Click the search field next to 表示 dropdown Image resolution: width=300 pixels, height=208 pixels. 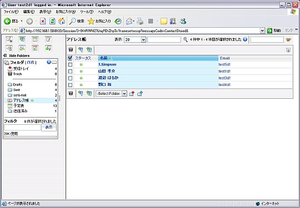pyautogui.click(x=164, y=39)
